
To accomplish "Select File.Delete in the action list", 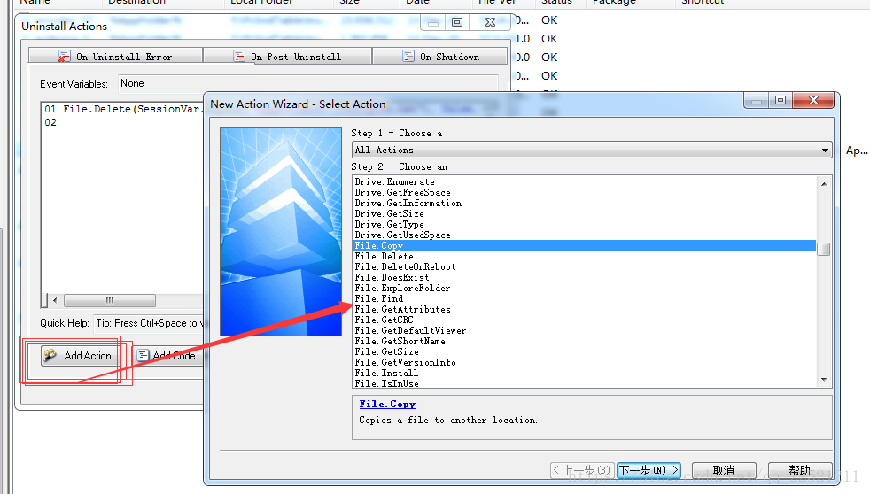I will coord(384,256).
